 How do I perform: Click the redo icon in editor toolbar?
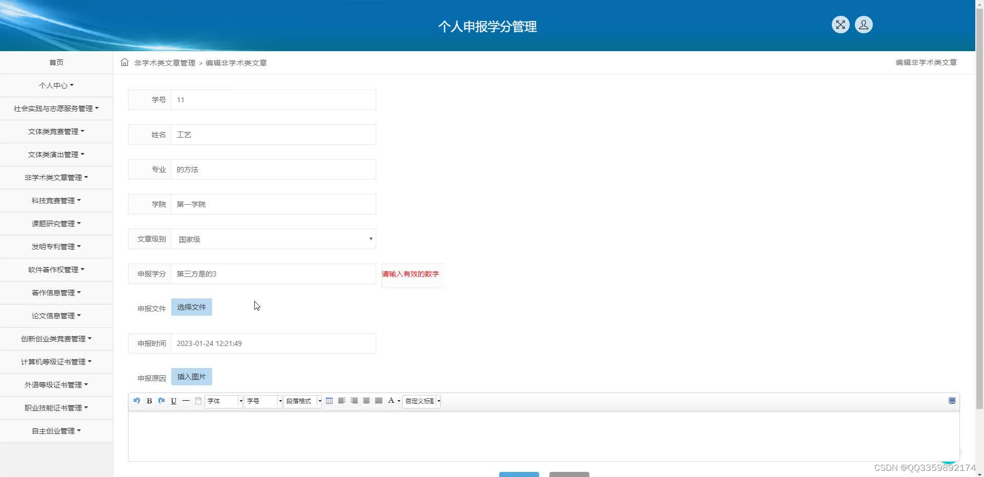[161, 401]
